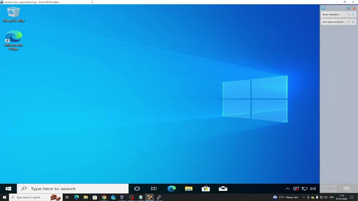Click VirtualBox notification center icon
This screenshot has width=358, height=201.
[x=323, y=8]
